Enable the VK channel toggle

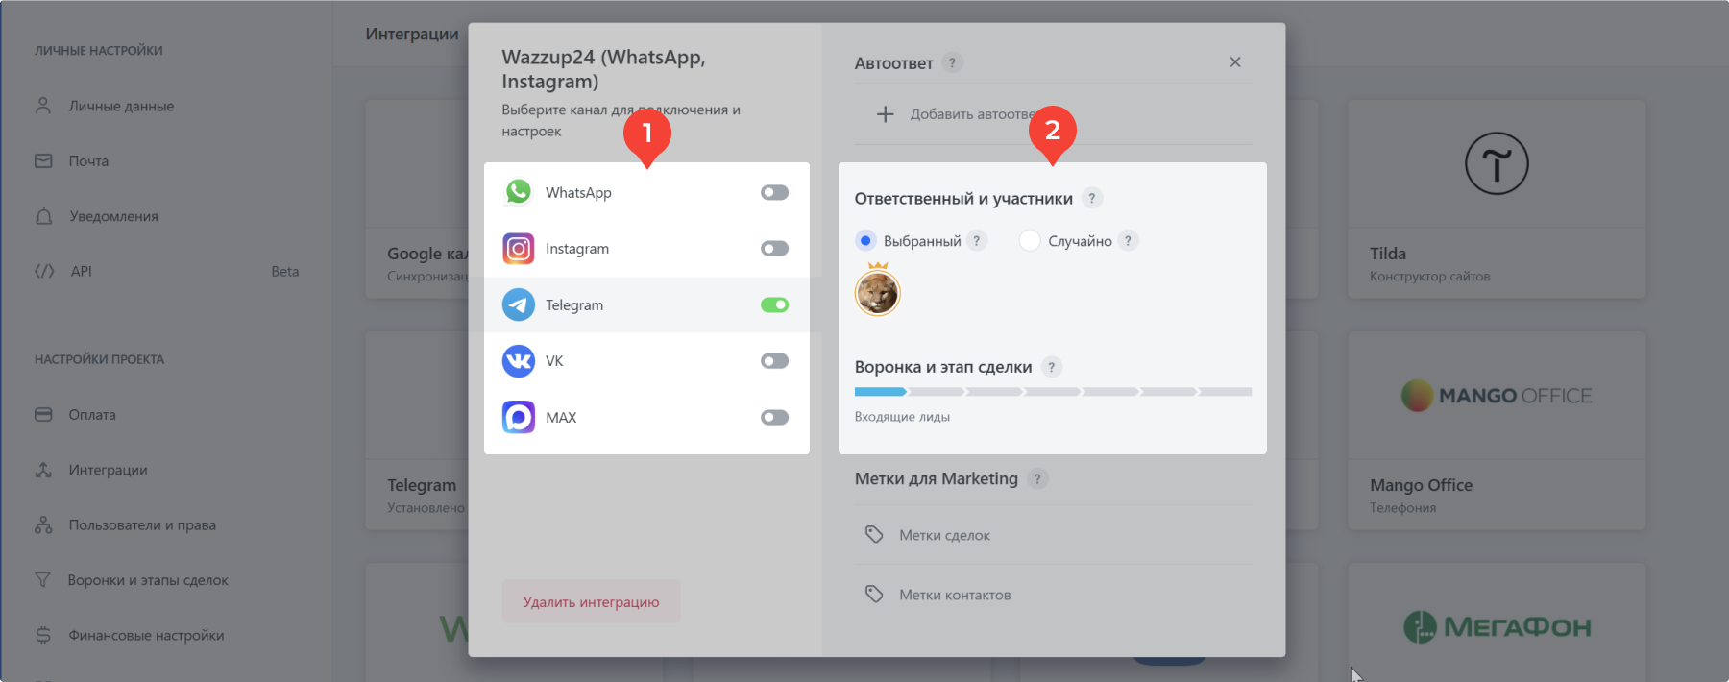pos(774,361)
